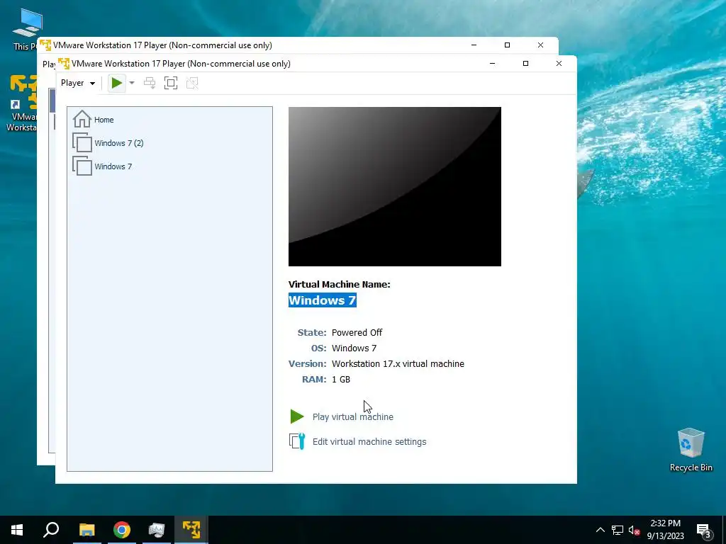Viewport: 726px width, 544px height.
Task: Click Play virtual machine link
Action: [353, 416]
